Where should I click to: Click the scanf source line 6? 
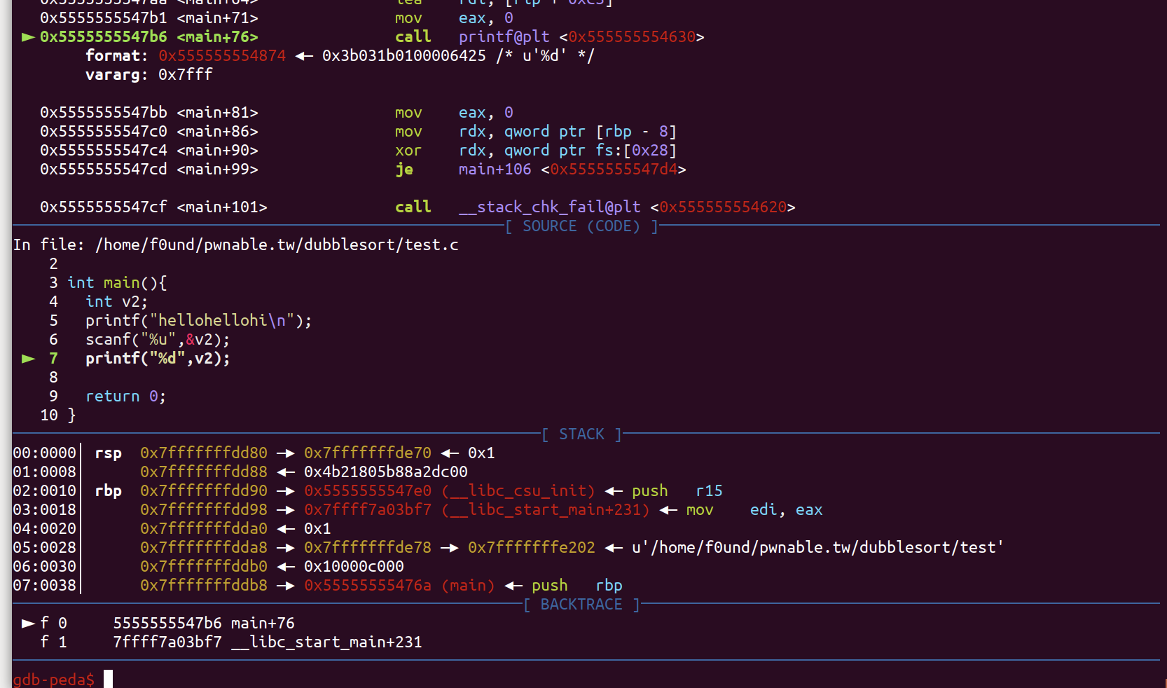[157, 340]
